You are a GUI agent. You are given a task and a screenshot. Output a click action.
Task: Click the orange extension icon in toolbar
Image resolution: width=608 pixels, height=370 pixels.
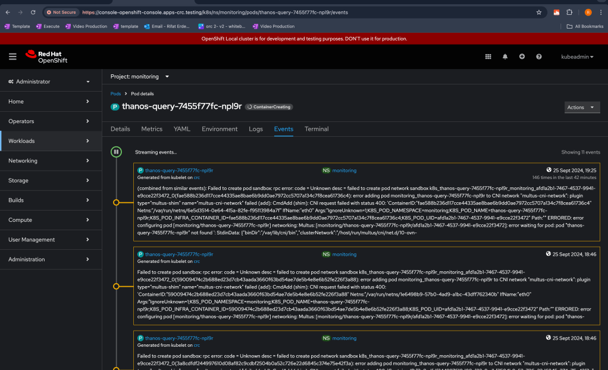(x=556, y=12)
